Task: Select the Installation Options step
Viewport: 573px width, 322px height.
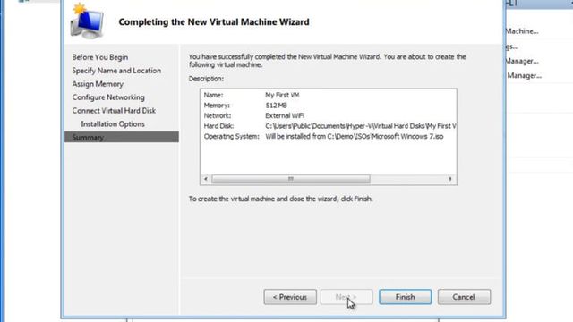Action: tap(113, 124)
